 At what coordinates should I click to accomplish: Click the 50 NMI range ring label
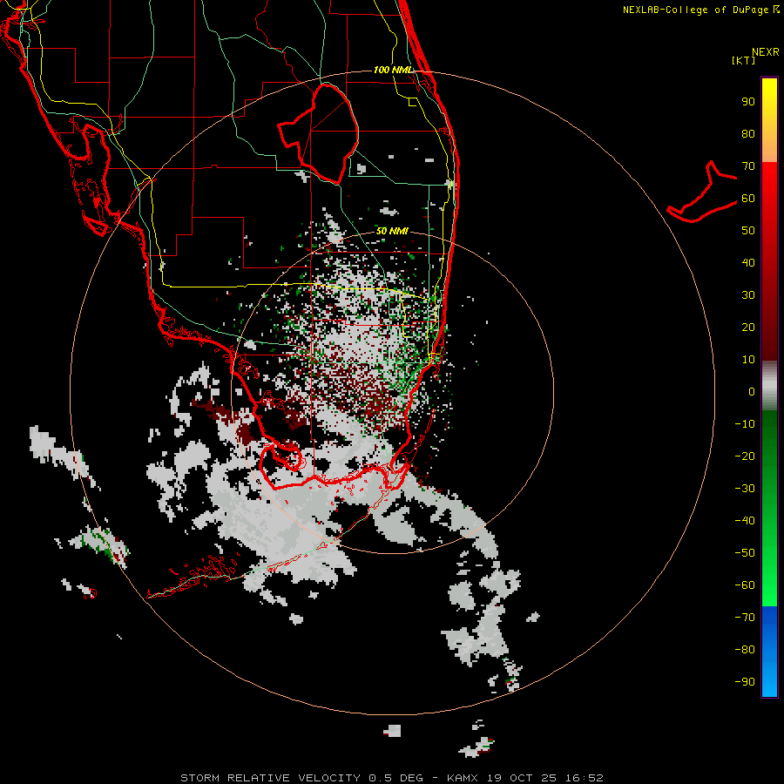coord(392,231)
